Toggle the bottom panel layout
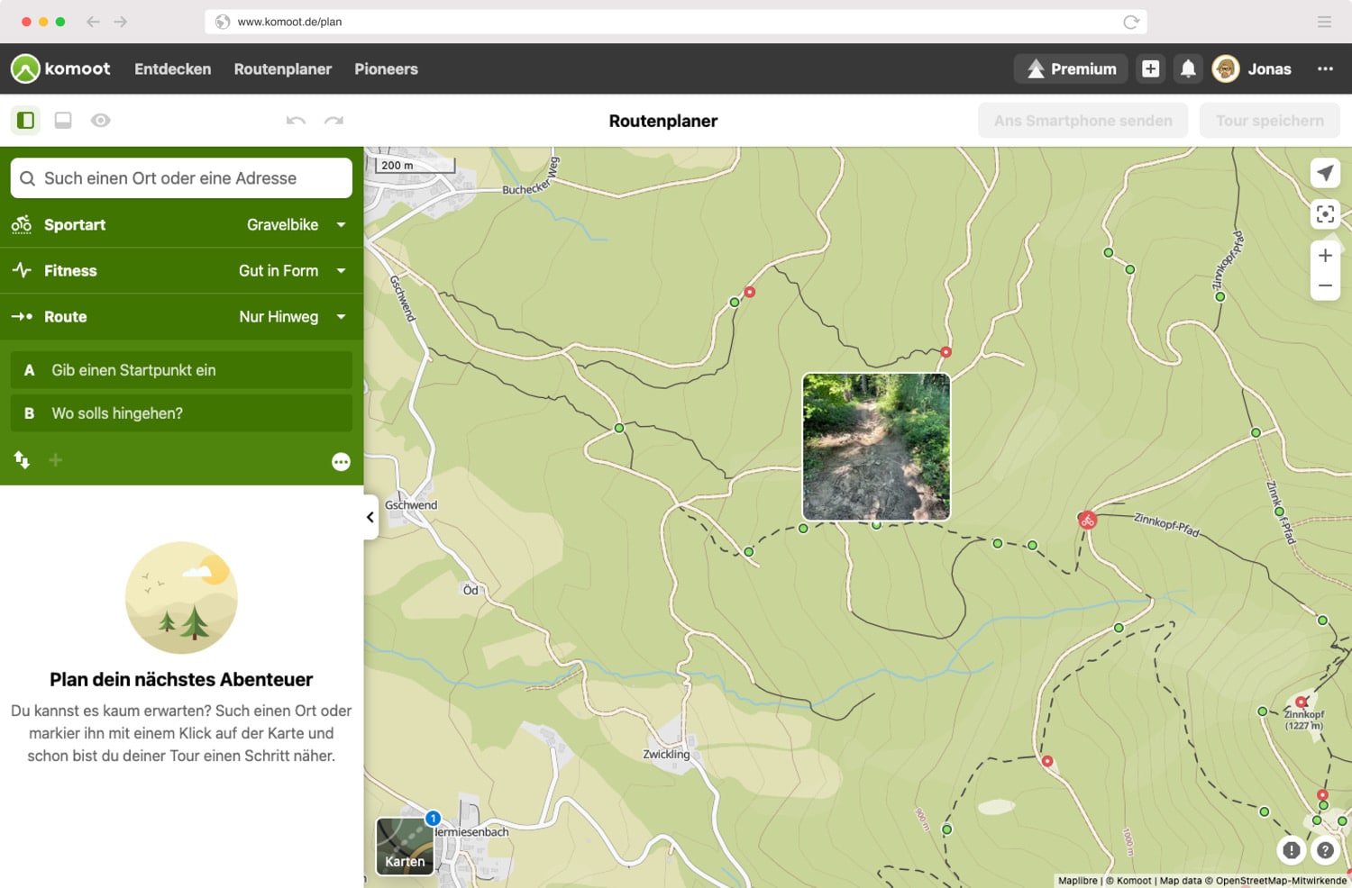Screen dimensions: 1352x888 63,121
